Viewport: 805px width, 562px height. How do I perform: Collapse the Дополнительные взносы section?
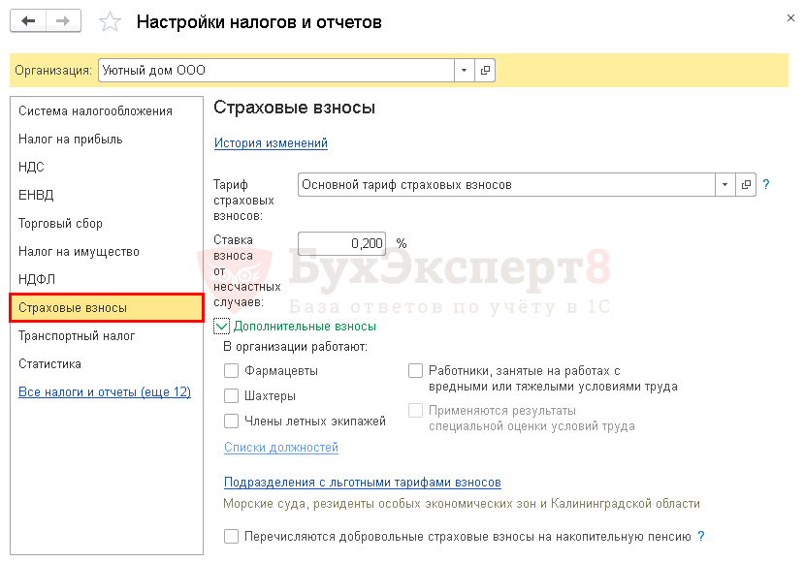click(222, 327)
